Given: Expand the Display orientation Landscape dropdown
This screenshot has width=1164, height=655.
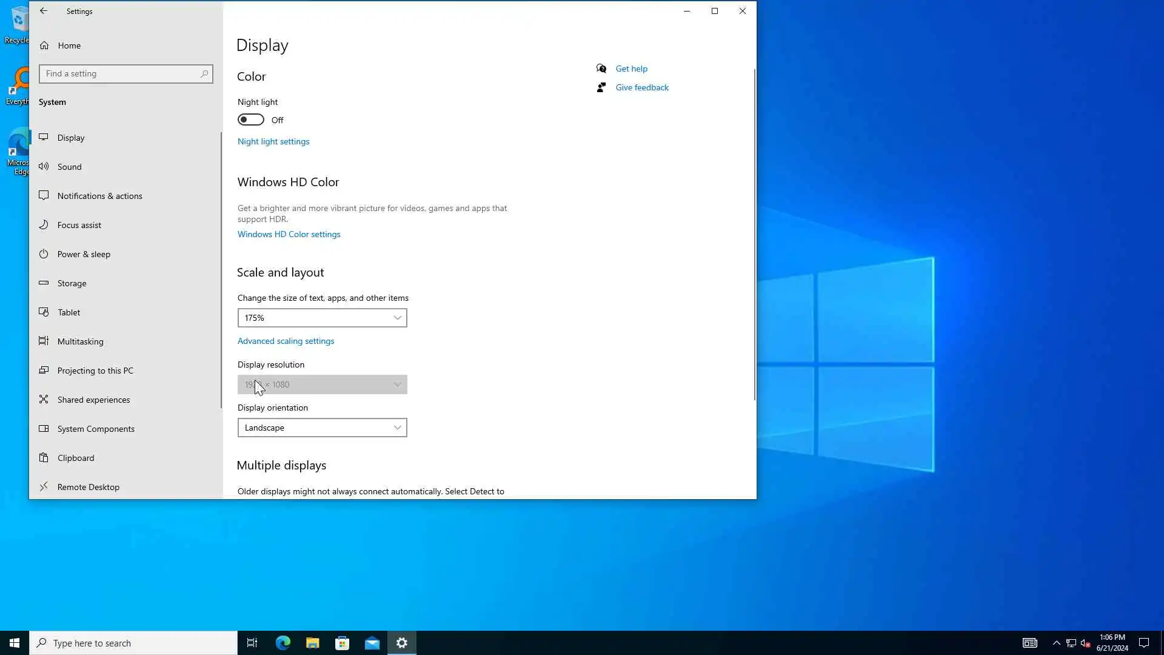Looking at the screenshot, I should click(x=322, y=428).
